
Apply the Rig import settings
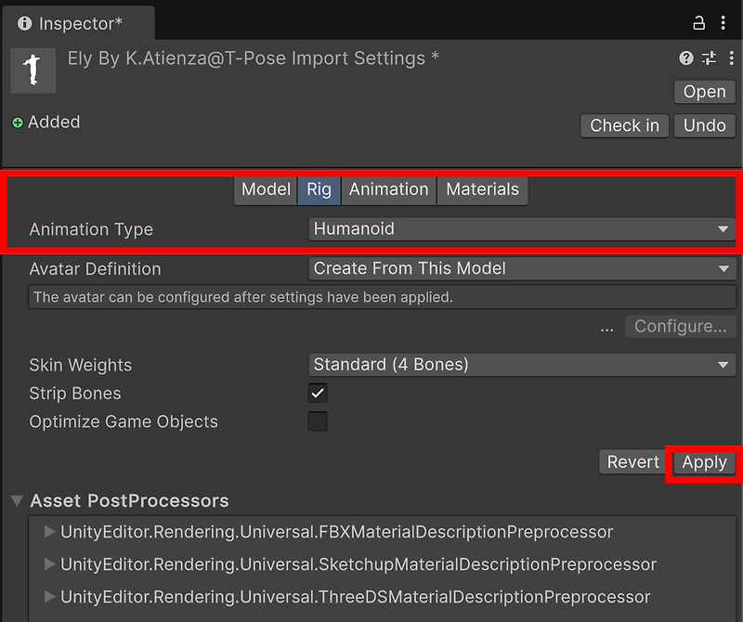point(704,462)
